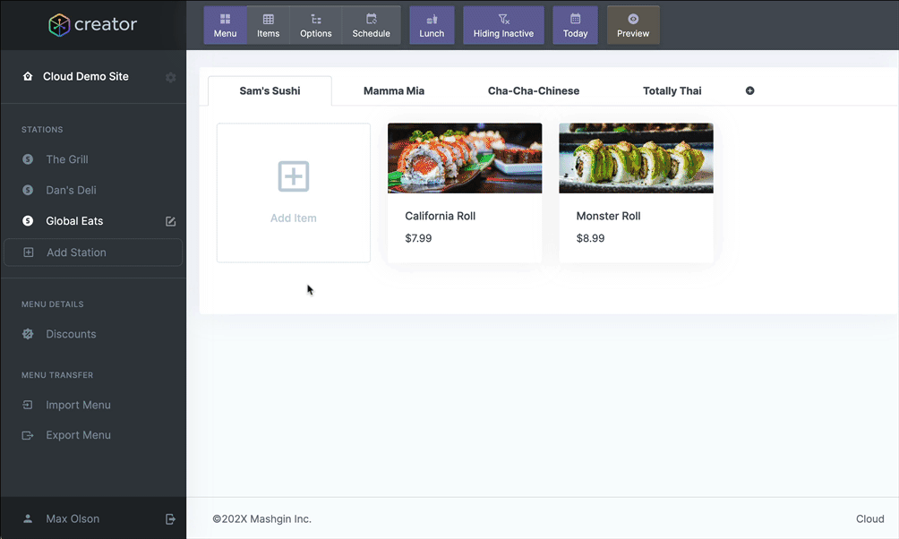
Task: Open Cloud Demo Site settings gear
Action: tap(171, 77)
